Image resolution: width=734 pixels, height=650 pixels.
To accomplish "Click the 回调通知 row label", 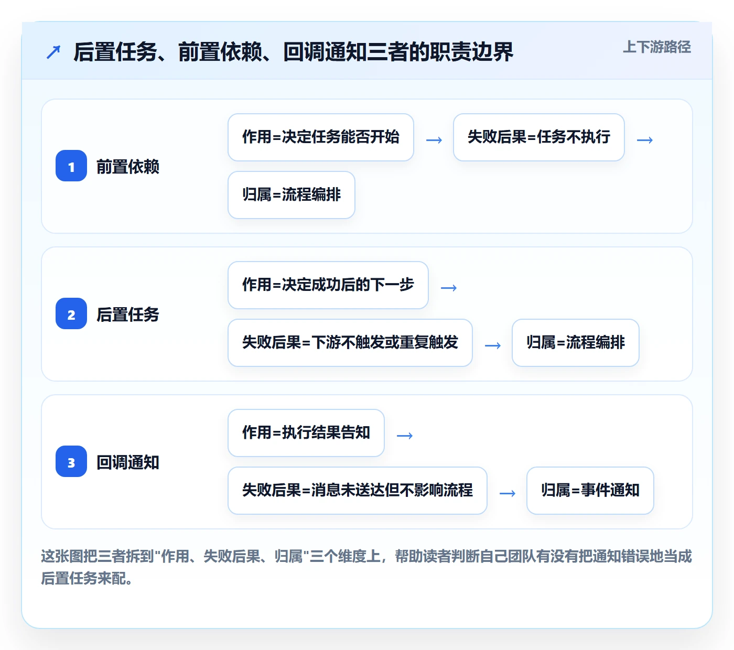I will [x=128, y=462].
